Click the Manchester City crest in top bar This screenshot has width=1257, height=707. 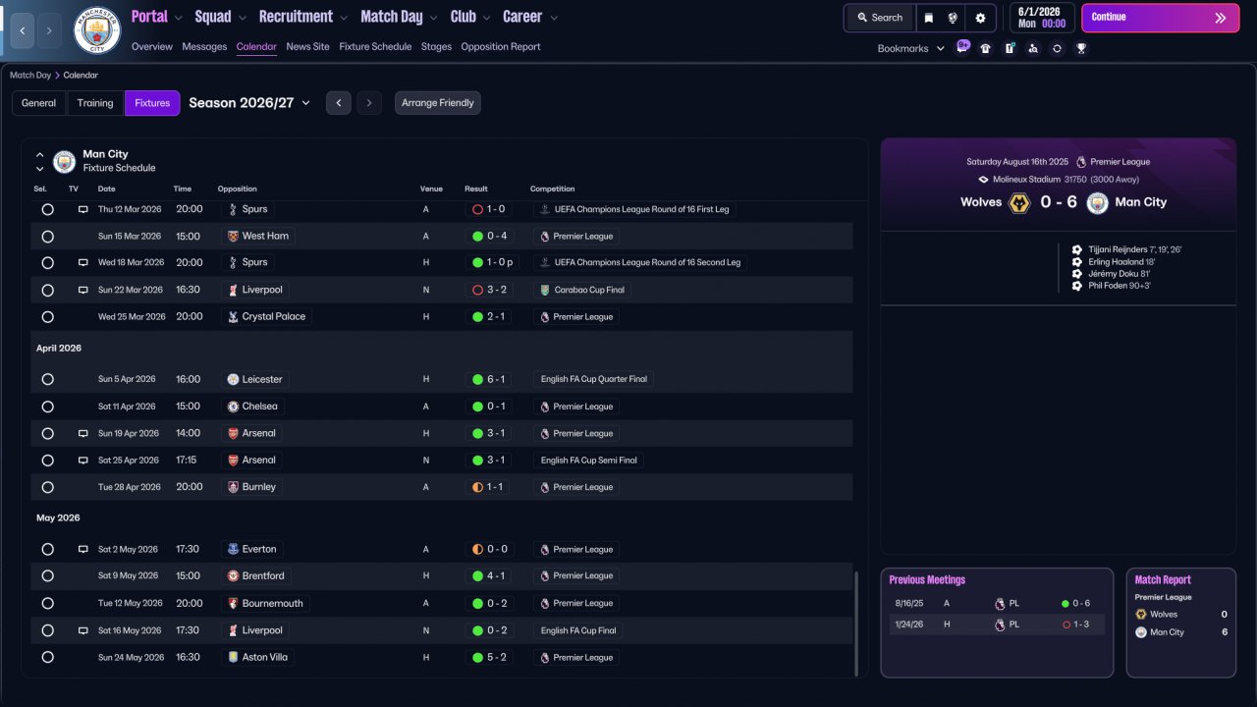[97, 30]
